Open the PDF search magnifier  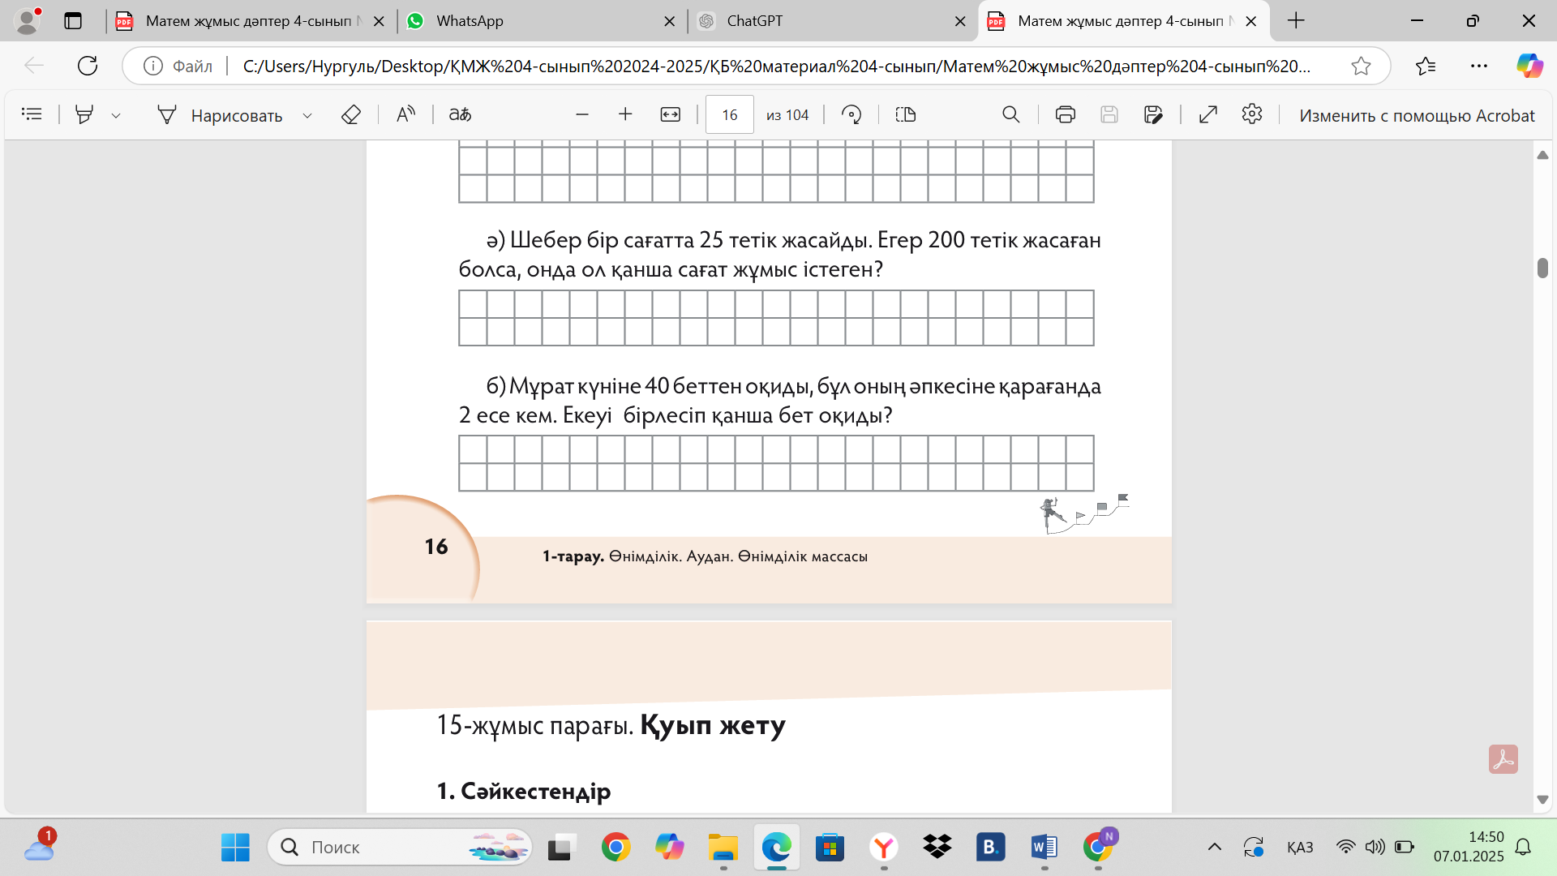coord(1010,114)
